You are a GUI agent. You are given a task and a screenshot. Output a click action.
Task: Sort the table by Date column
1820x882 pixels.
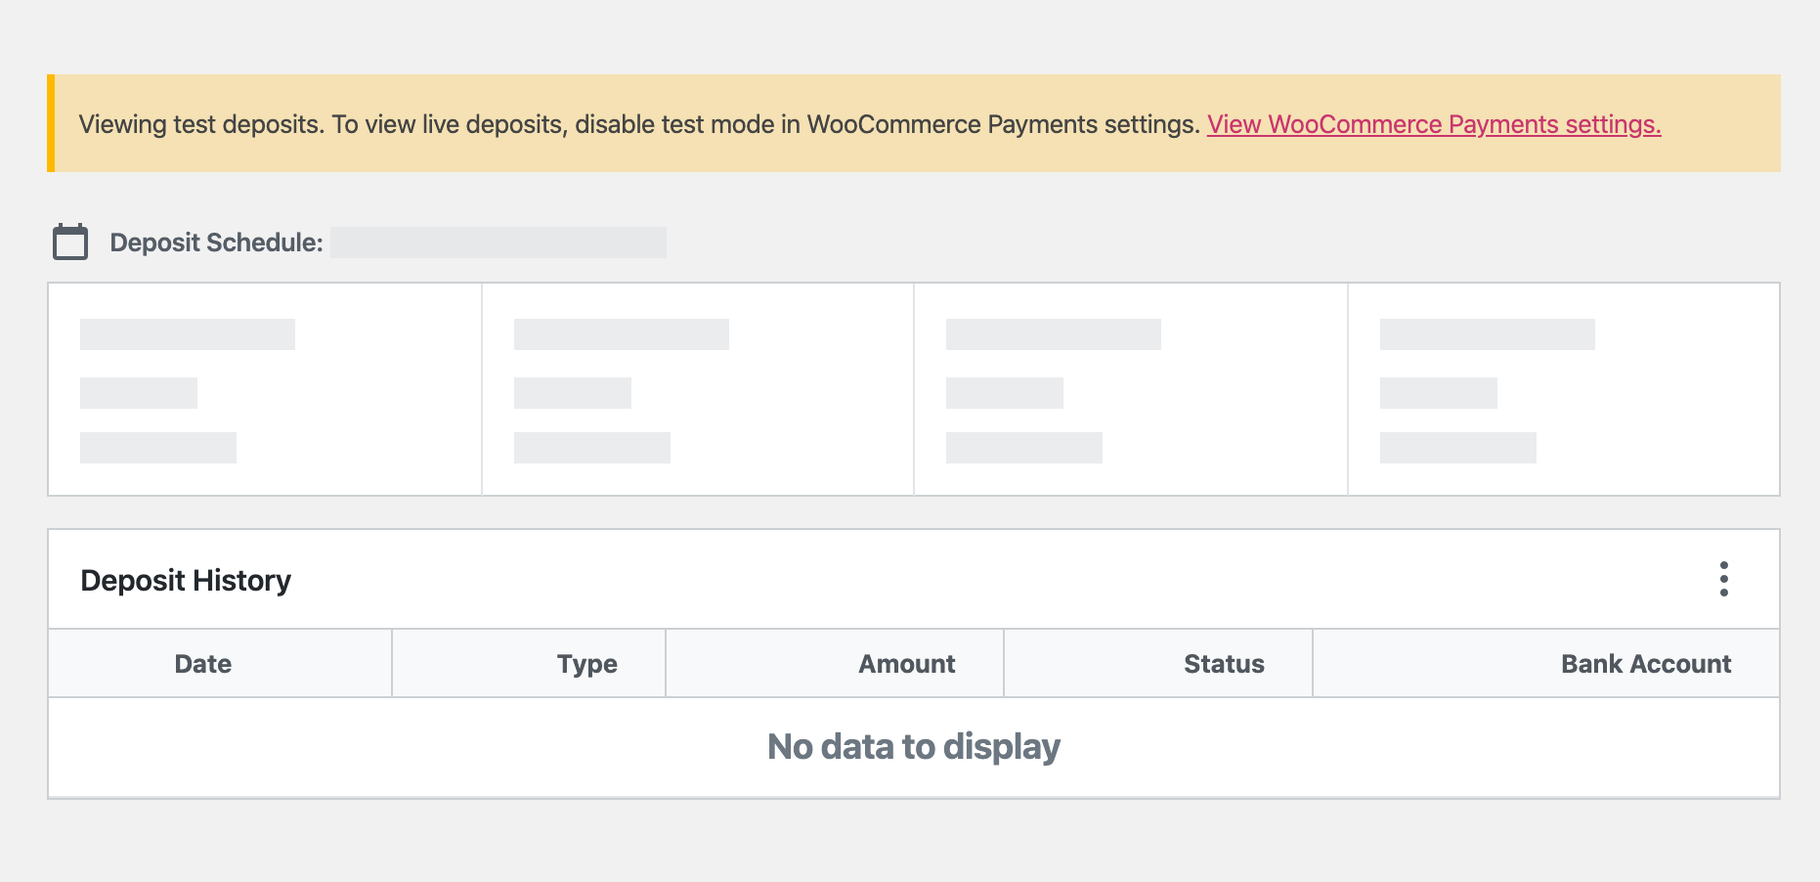pyautogui.click(x=201, y=663)
